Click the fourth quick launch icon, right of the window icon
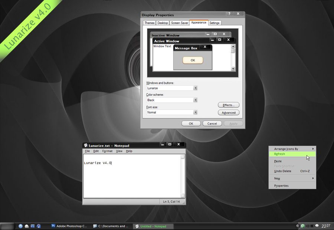This screenshot has height=230, width=334. pos(39,226)
